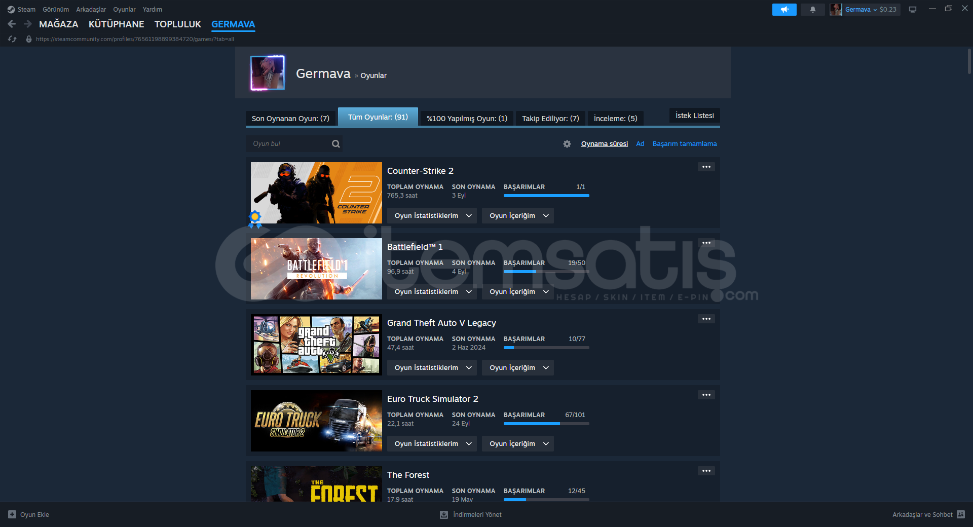Open the İstek Listesi button
The width and height of the screenshot is (973, 527).
point(695,116)
